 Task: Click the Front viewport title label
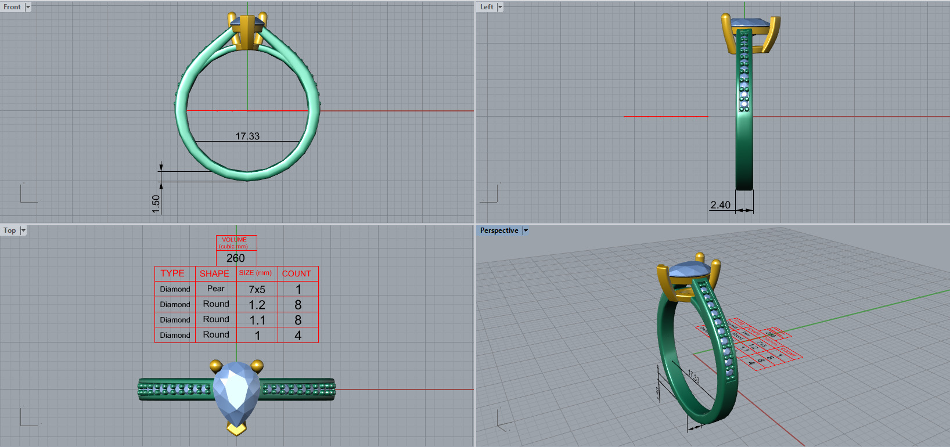click(12, 7)
